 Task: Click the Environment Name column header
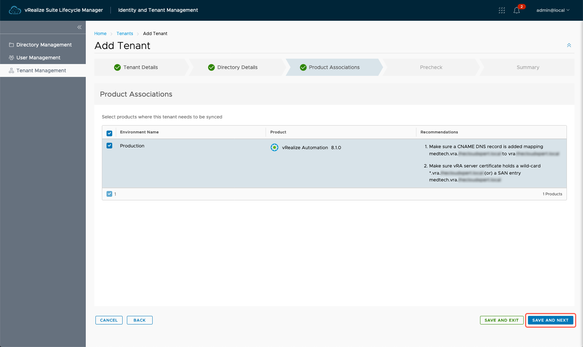pyautogui.click(x=139, y=132)
